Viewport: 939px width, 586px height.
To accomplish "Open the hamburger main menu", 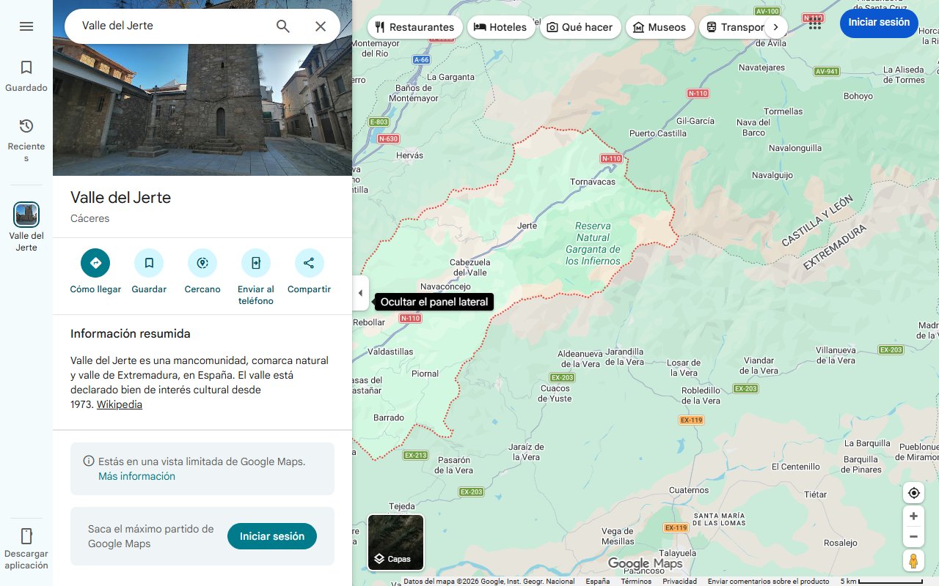I will coord(26,26).
